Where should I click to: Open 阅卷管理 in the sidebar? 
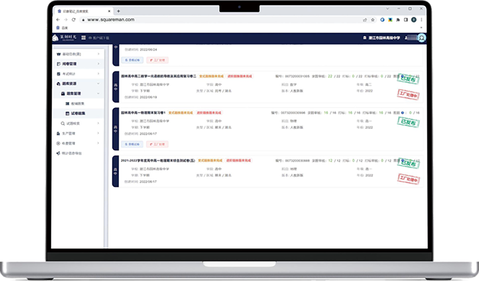(78, 64)
